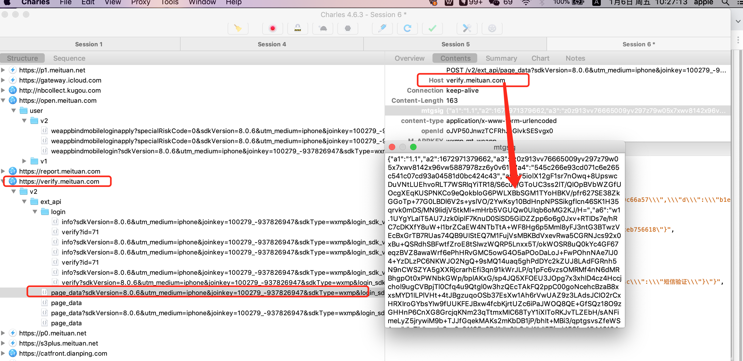The height and width of the screenshot is (361, 743).
Task: Open the View menu
Action: (113, 3)
